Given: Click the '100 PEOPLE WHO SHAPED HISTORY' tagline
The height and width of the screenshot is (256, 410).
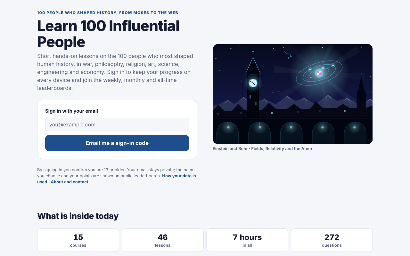Looking at the screenshot, I should click(x=108, y=13).
